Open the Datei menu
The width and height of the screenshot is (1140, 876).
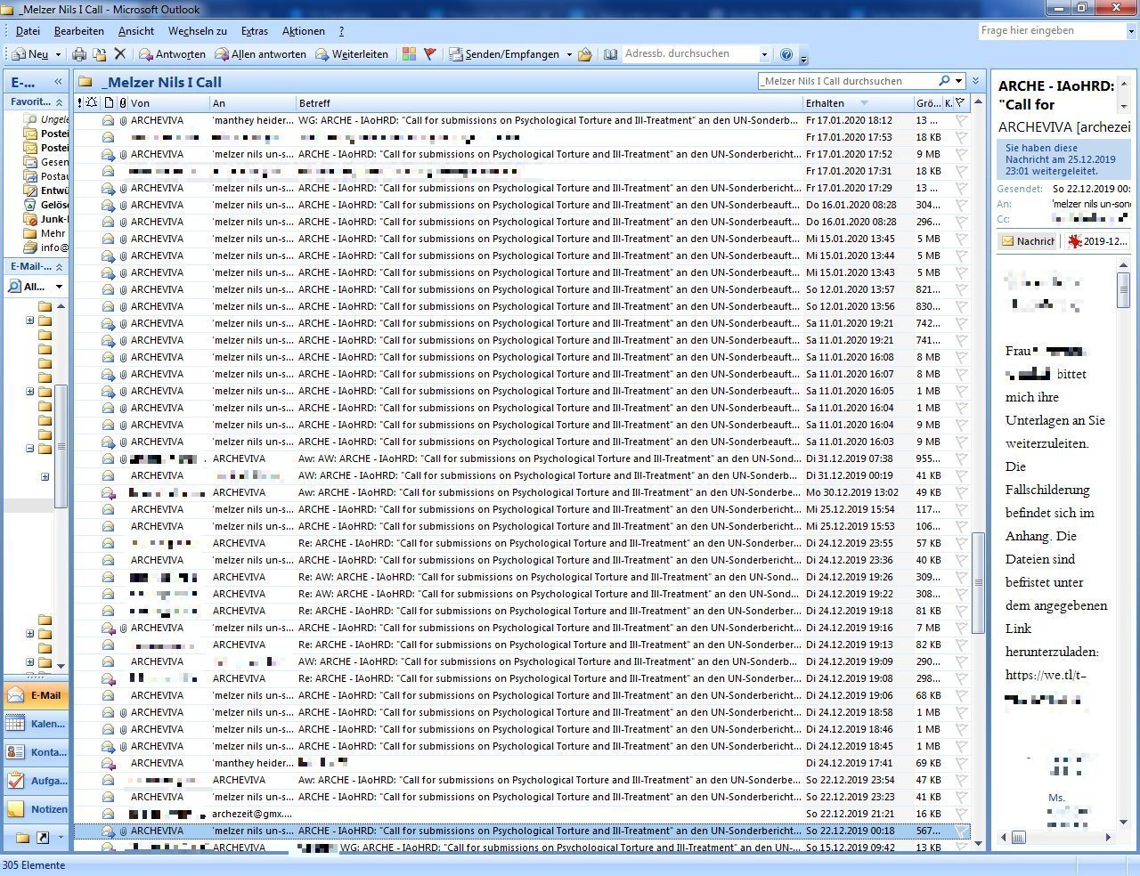(x=28, y=30)
